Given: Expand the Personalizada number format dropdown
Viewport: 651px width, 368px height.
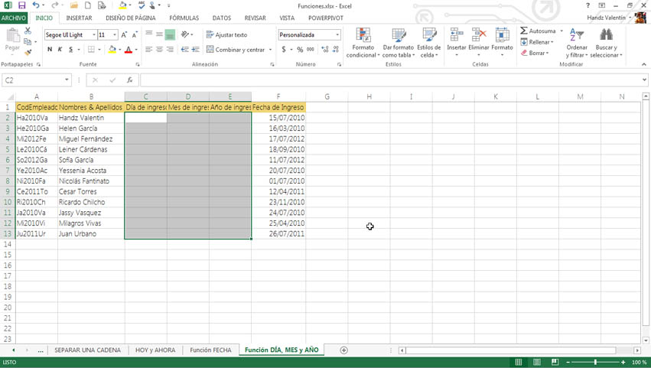Looking at the screenshot, I should [x=337, y=35].
